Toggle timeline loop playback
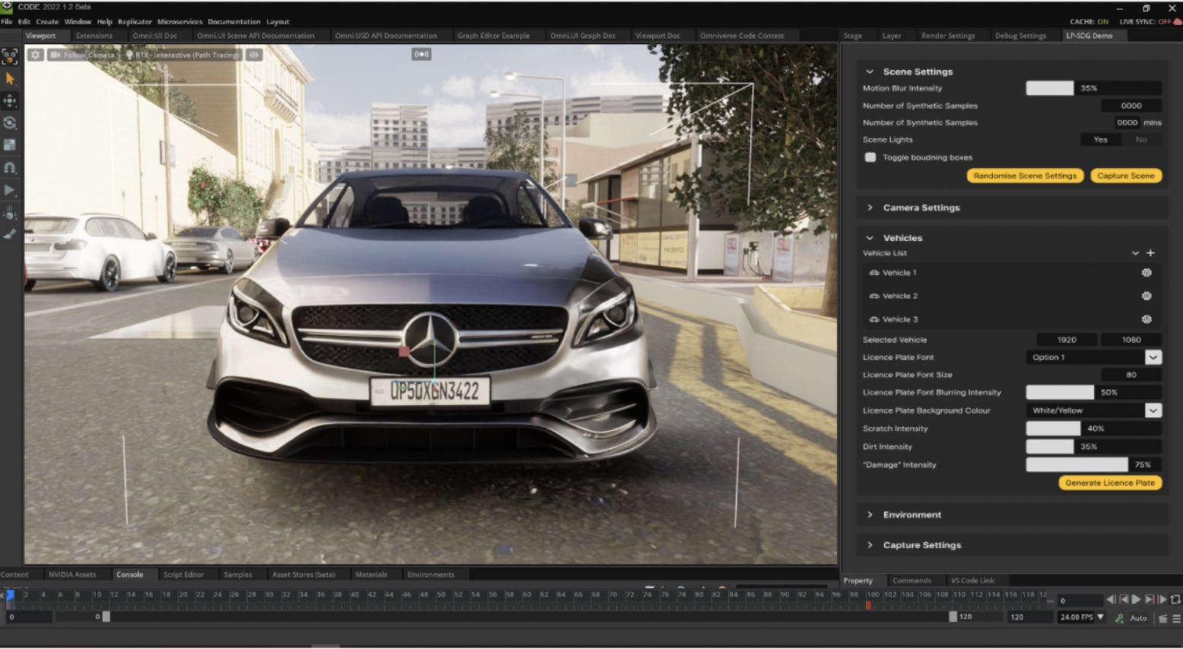Screen dimensions: 1183x649 [1175, 600]
